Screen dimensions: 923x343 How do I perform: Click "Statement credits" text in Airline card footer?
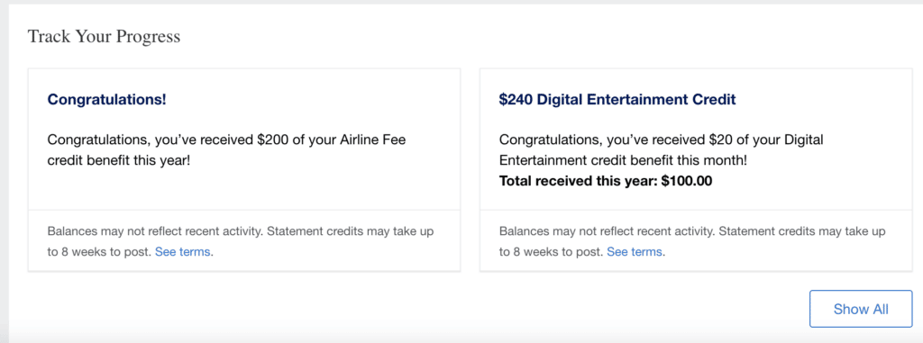(315, 231)
